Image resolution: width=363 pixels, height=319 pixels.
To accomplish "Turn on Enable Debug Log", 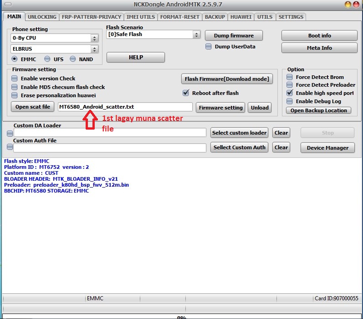I will pos(289,101).
